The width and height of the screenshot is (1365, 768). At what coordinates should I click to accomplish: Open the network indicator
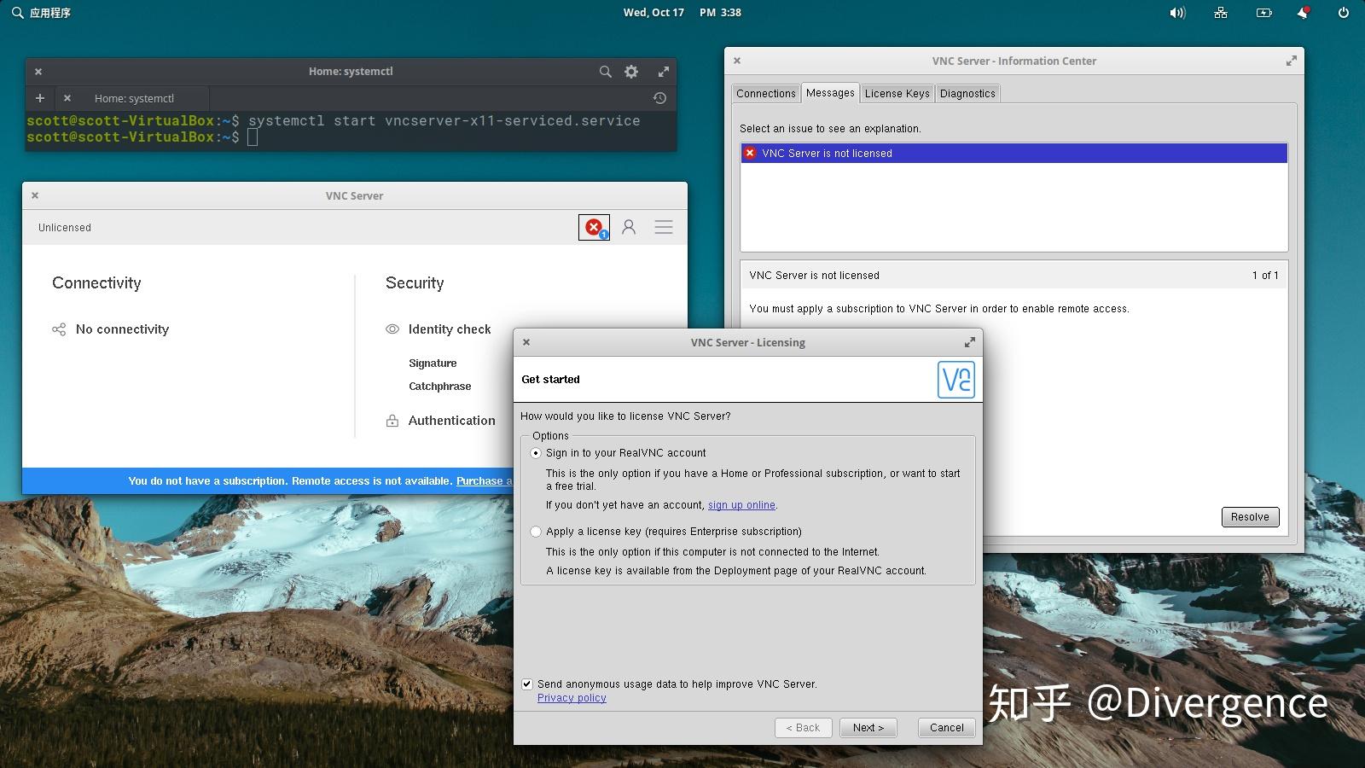pyautogui.click(x=1221, y=13)
